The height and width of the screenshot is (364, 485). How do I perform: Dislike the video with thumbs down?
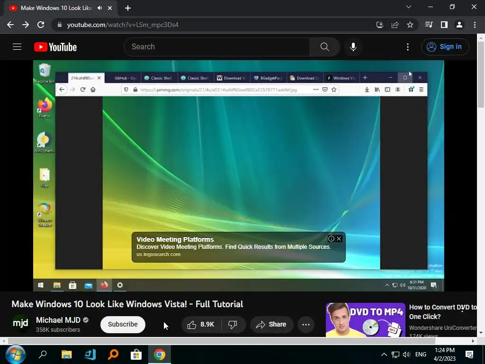click(x=233, y=324)
